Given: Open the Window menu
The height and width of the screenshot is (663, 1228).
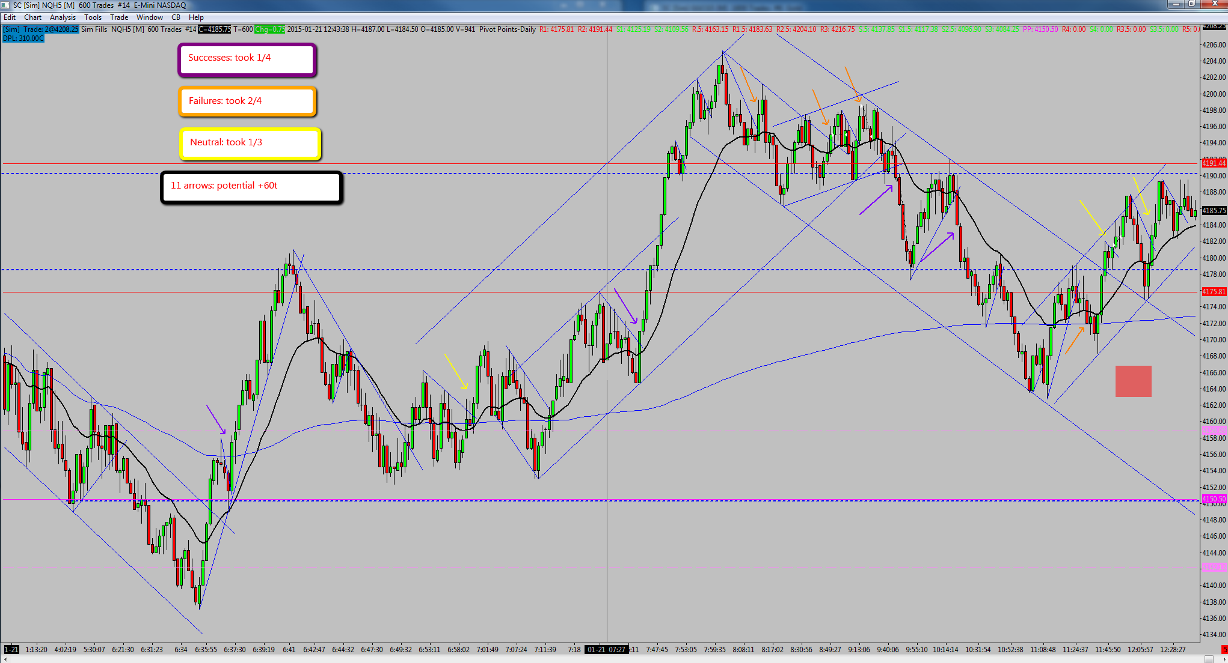Looking at the screenshot, I should 149,17.
